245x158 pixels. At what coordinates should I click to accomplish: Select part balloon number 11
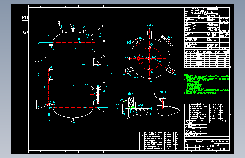click(103, 26)
